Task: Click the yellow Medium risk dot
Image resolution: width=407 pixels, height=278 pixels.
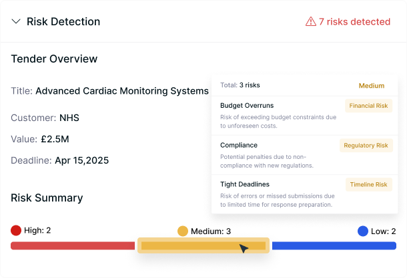Action: pyautogui.click(x=183, y=231)
